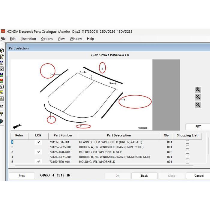Viewport: 210px width, 210px height.
Task: Click the yellow pencil icon in left toolbar
Action: (1, 92)
